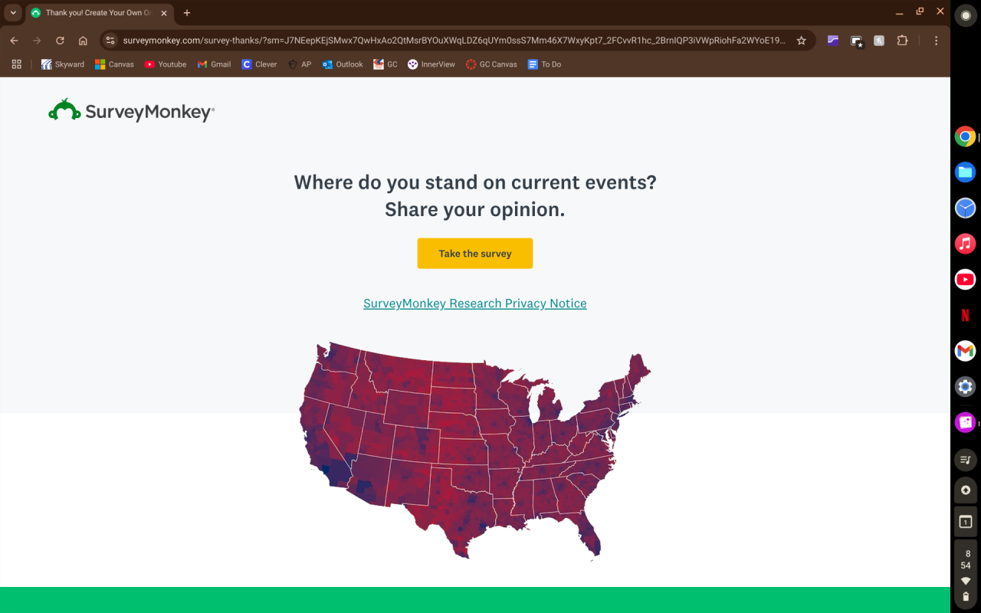
Task: Open the bookmarks apps grid icon
Action: click(17, 64)
